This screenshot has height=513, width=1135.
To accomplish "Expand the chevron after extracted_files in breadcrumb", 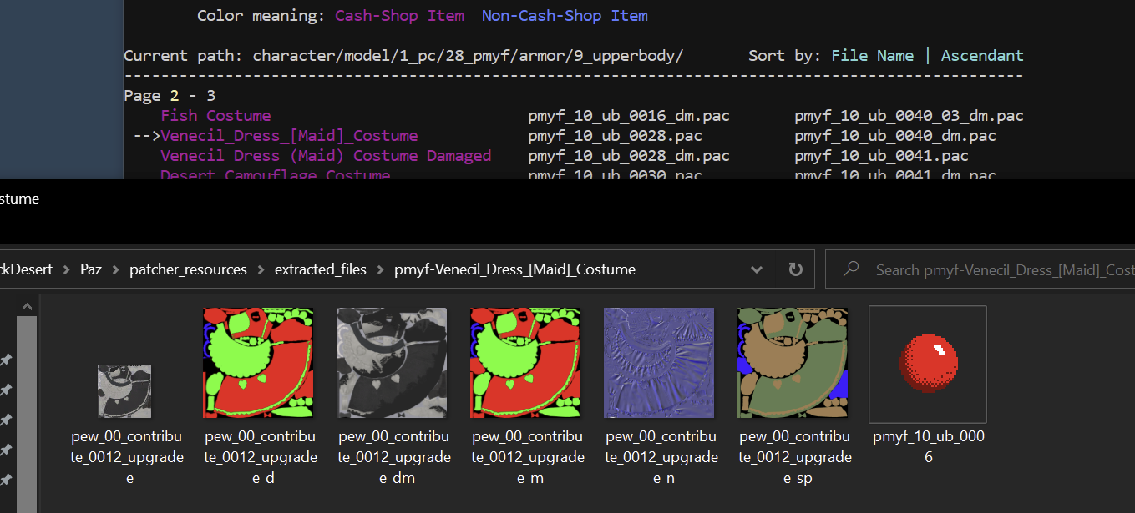I will point(380,269).
